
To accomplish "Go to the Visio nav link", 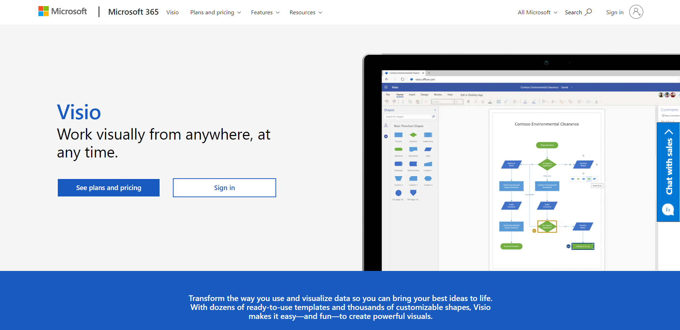I will 173,12.
